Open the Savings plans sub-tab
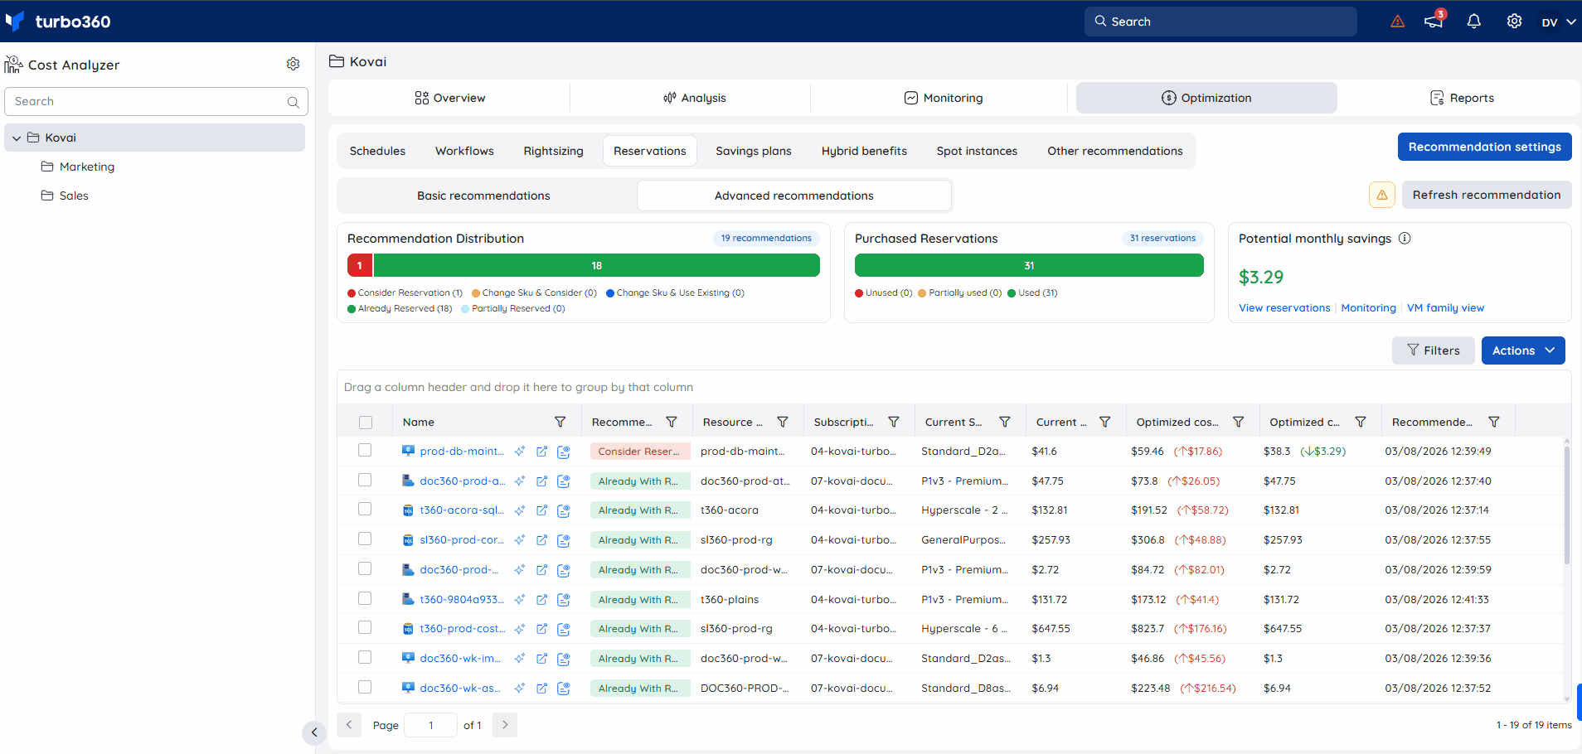This screenshot has width=1582, height=754. 754,151
